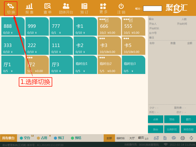Select occupied table 卡5
Screen dimensions: 196x147
pos(134,46)
